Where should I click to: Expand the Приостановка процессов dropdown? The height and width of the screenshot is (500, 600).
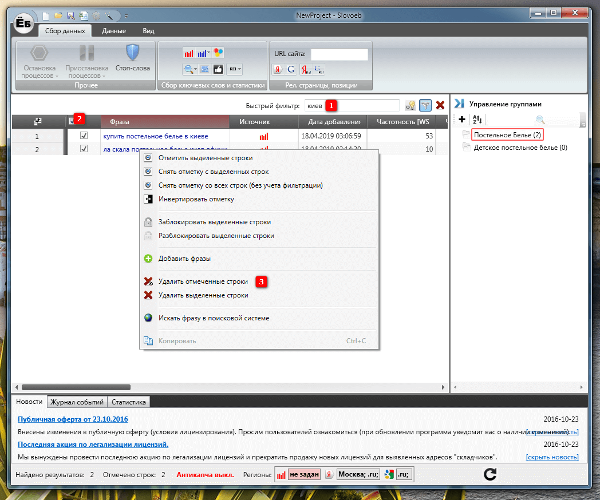pyautogui.click(x=104, y=76)
